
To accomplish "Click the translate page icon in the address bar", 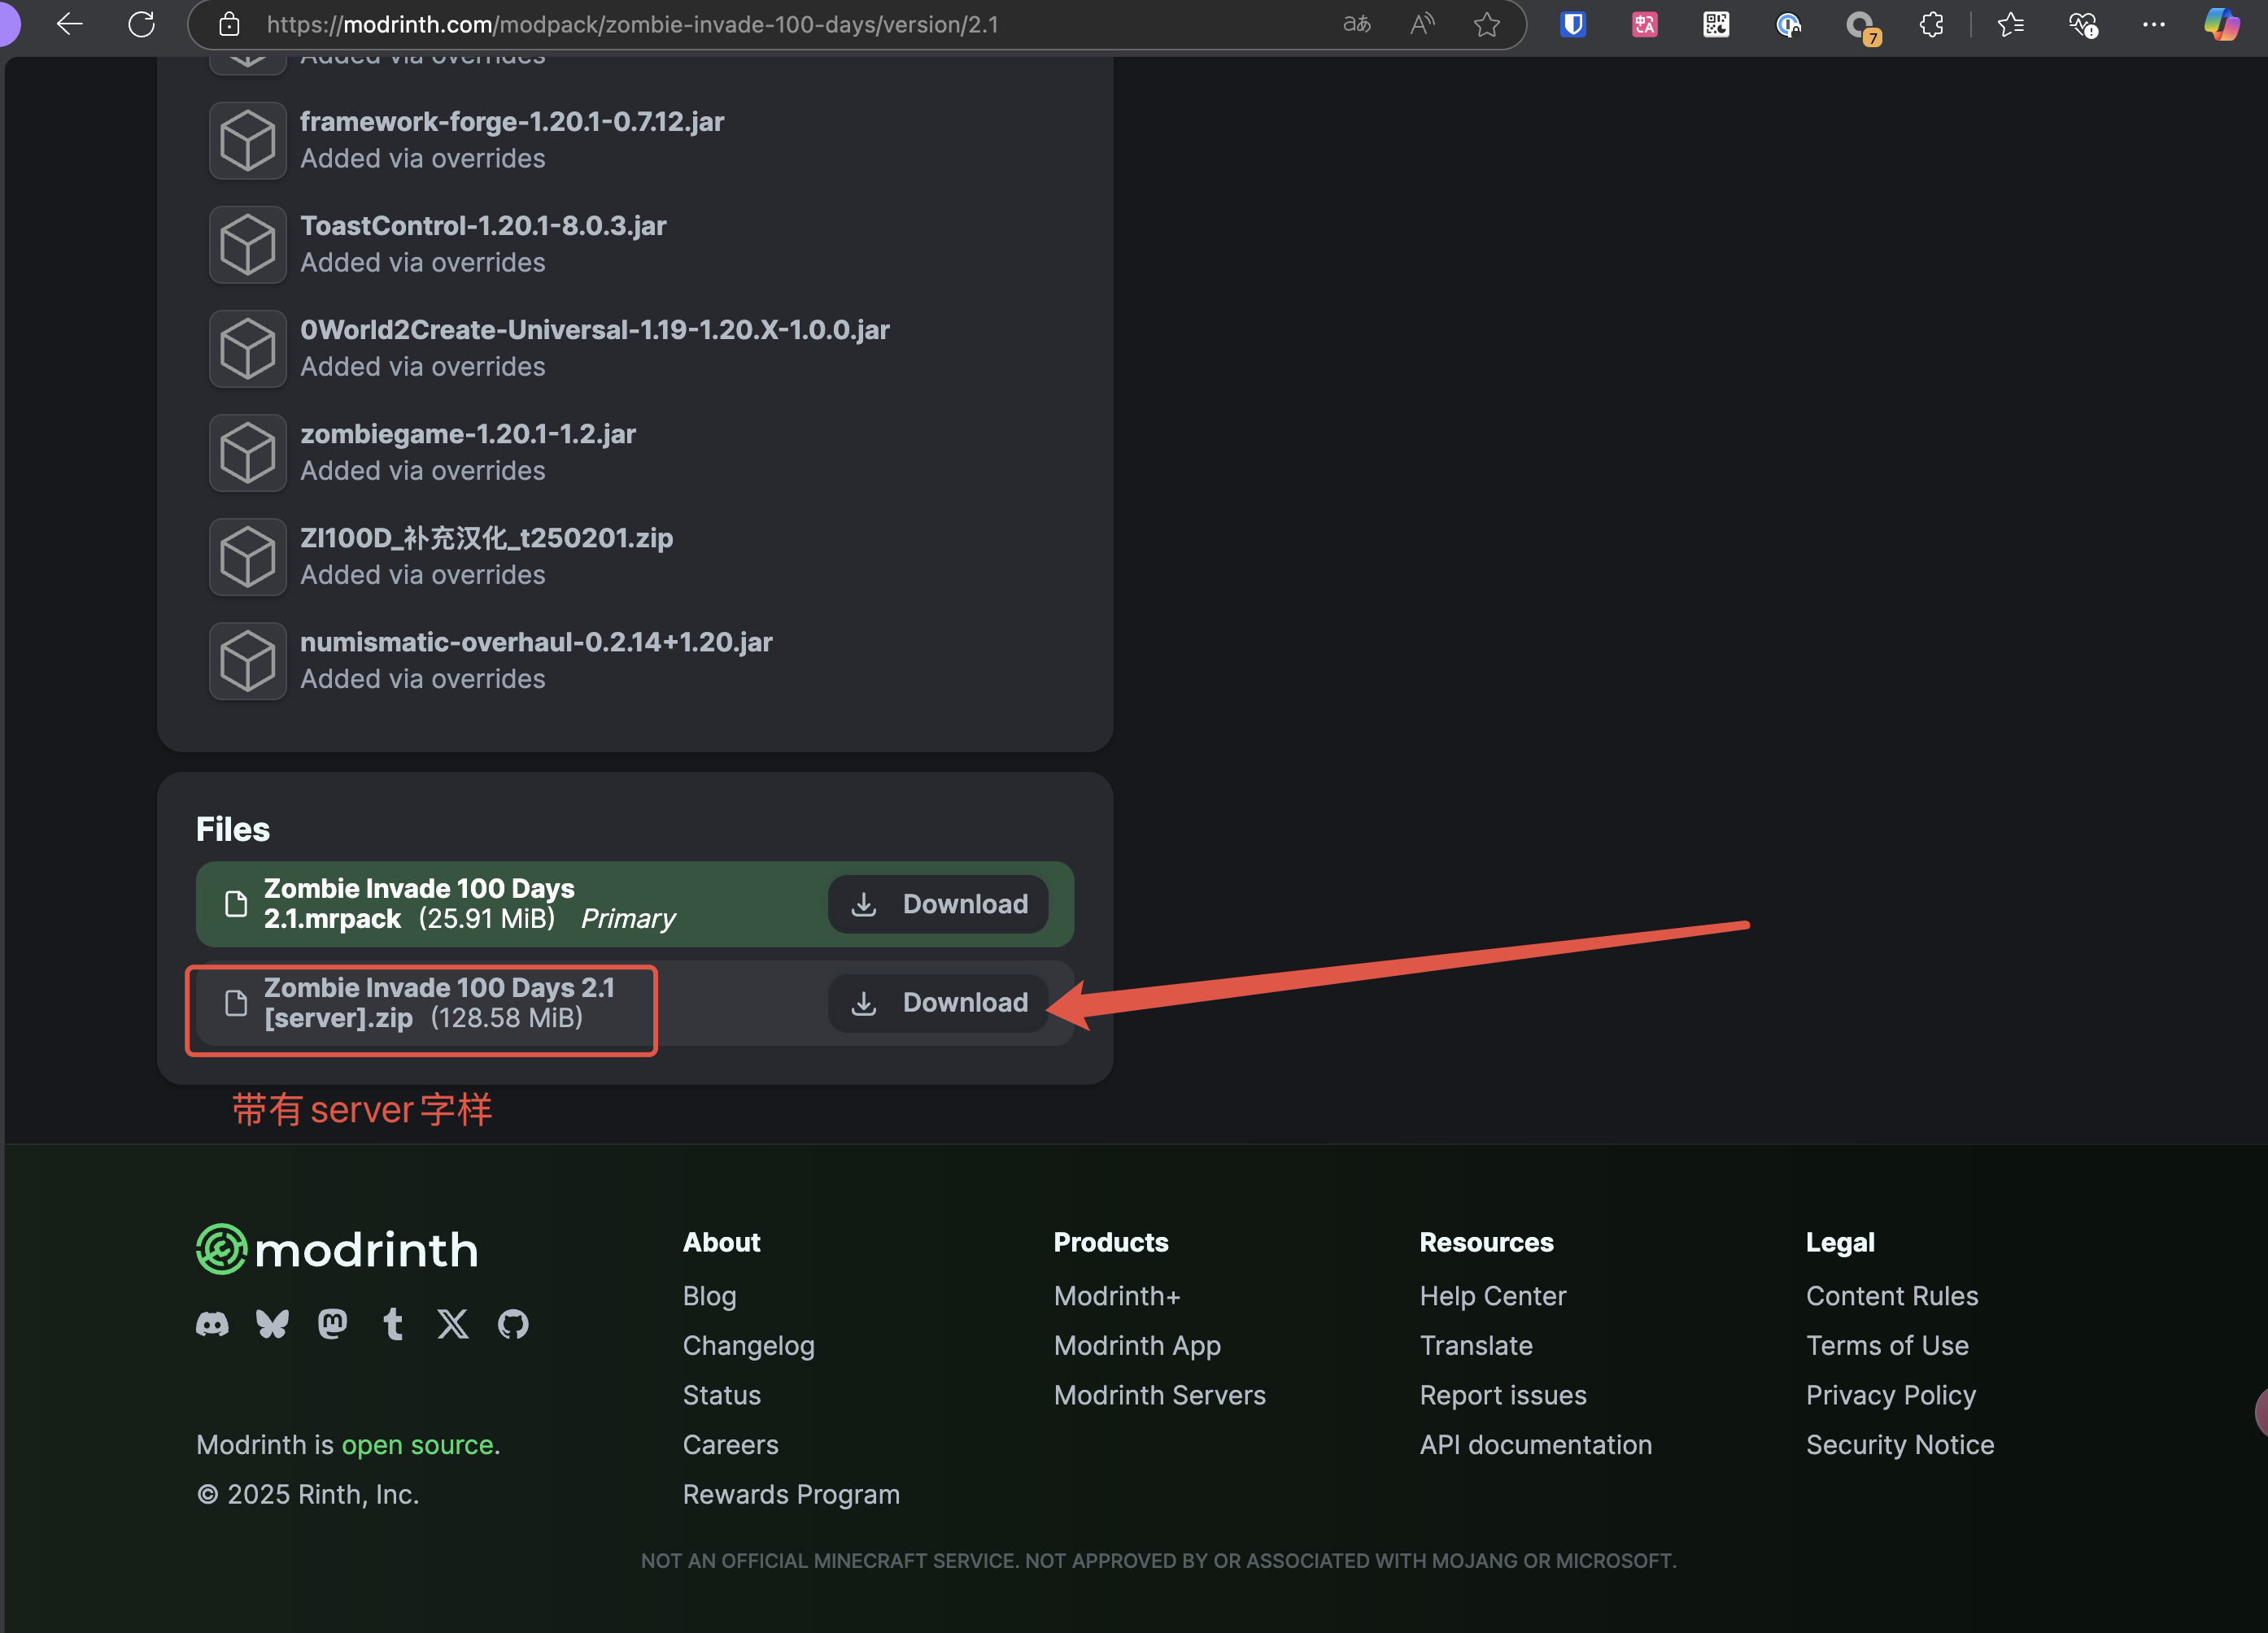I will click(1356, 24).
